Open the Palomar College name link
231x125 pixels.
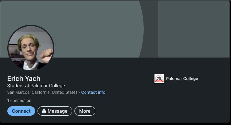click(x=182, y=79)
